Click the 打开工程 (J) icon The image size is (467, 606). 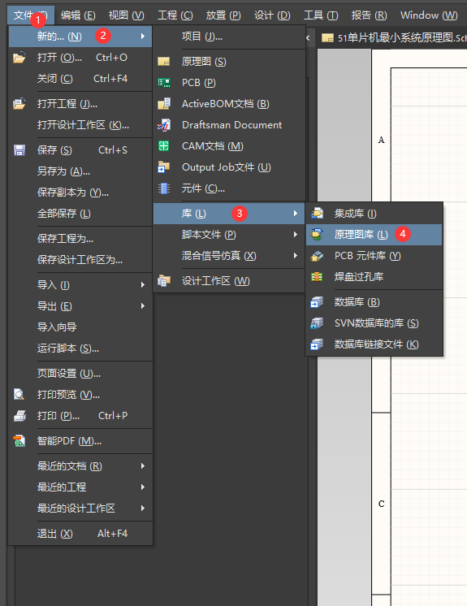pos(19,104)
